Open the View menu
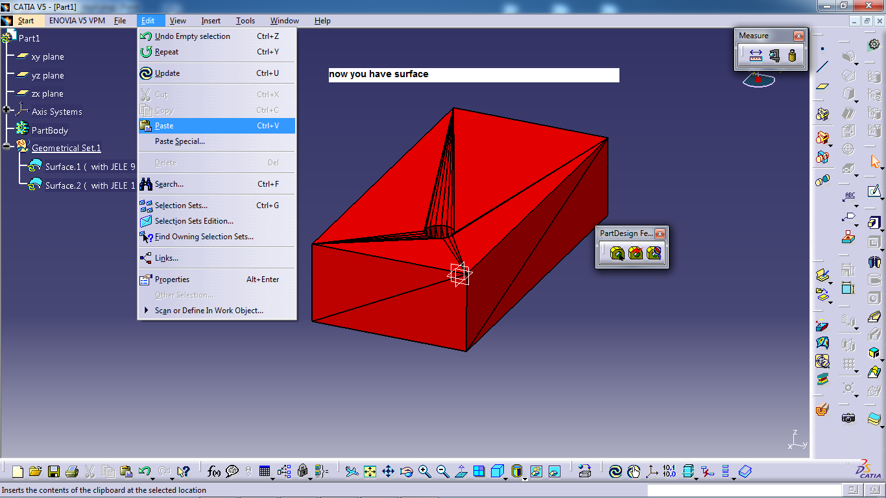This screenshot has height=498, width=886. pos(178,21)
